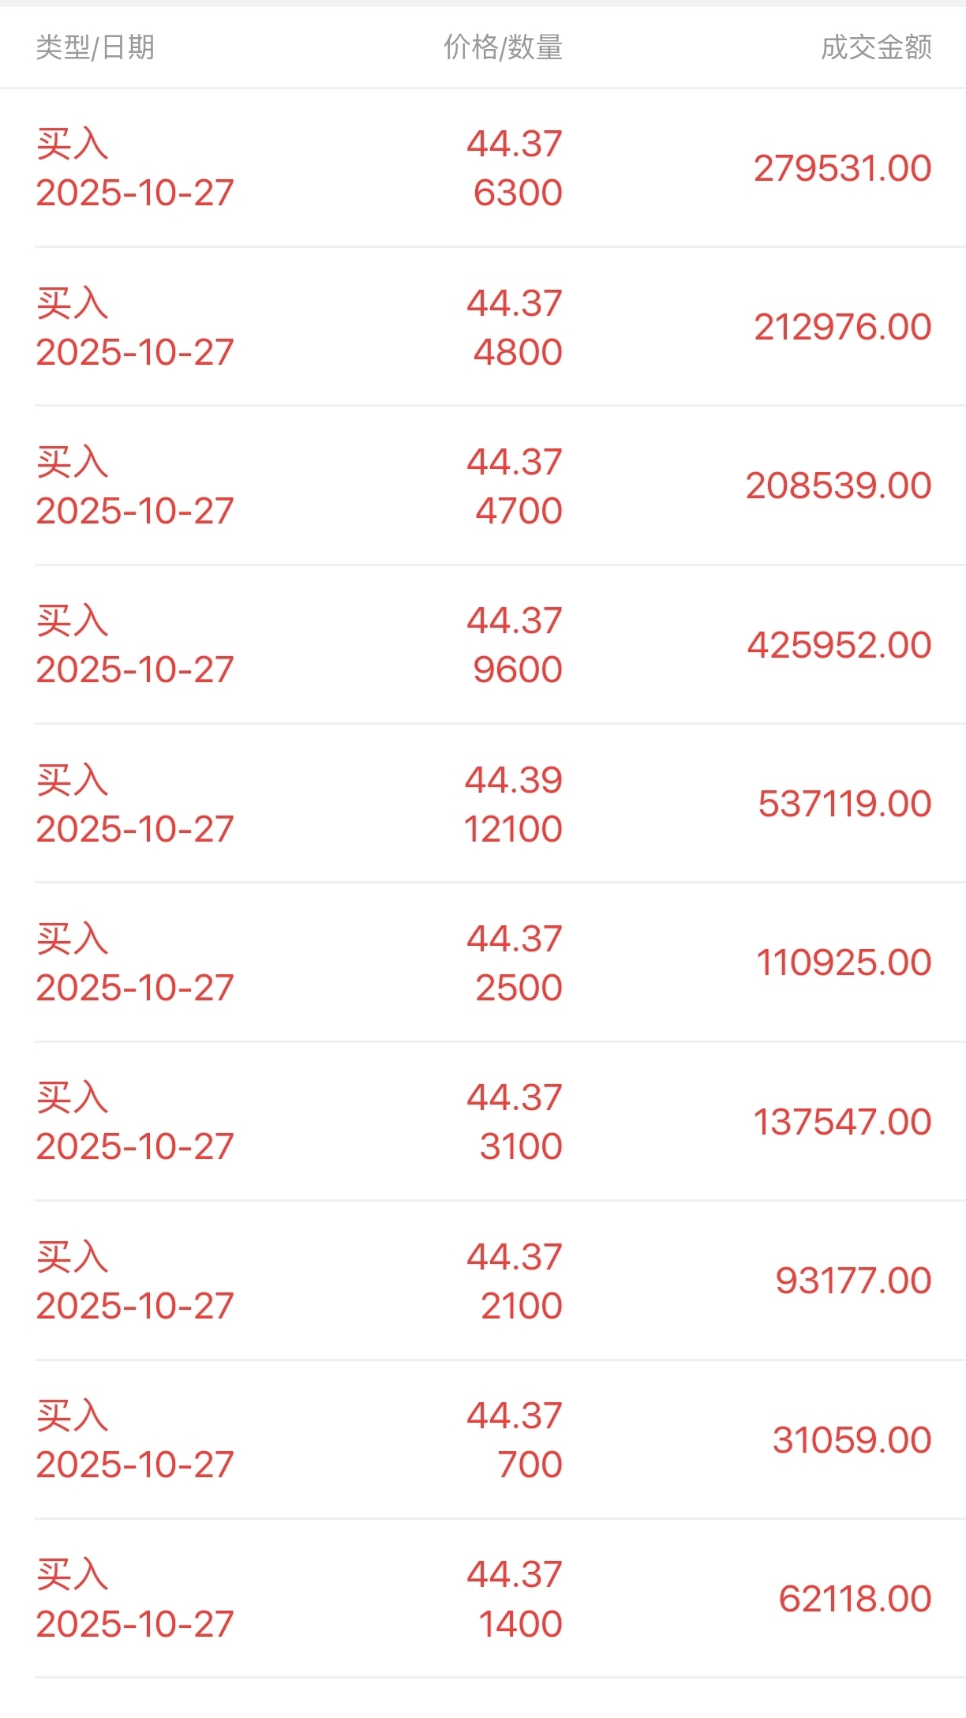Tap the 成交金额 column header
Screen dimensions: 966x1718
pyautogui.click(x=876, y=48)
